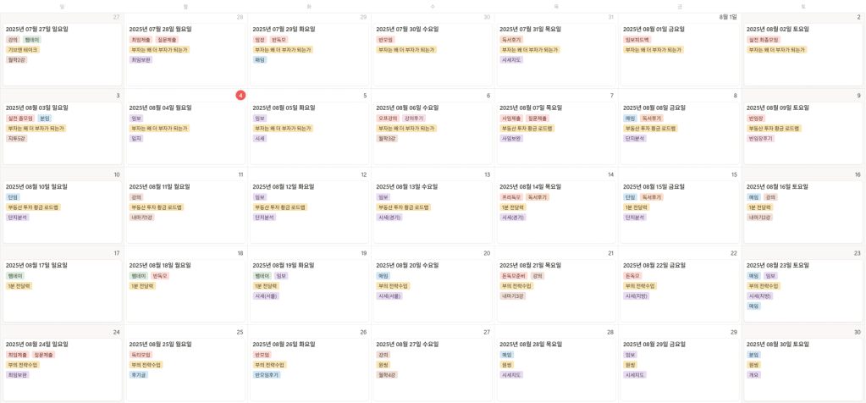Viewport: 866px width, 403px height.
Task: Select the 부의 전략수업 tag on 08월 20일
Action: tap(394, 286)
